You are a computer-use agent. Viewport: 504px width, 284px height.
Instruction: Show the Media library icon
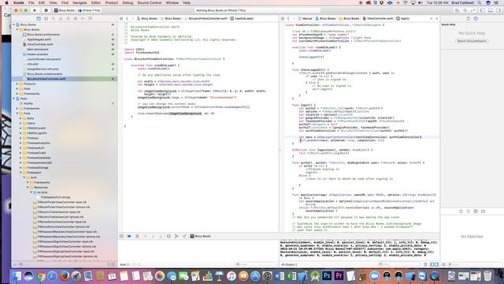(483, 211)
